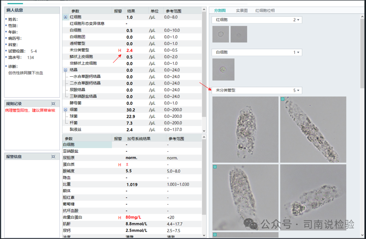The image size is (366, 239).
Task: Select the 白细胞团 row
Action: pos(132,37)
